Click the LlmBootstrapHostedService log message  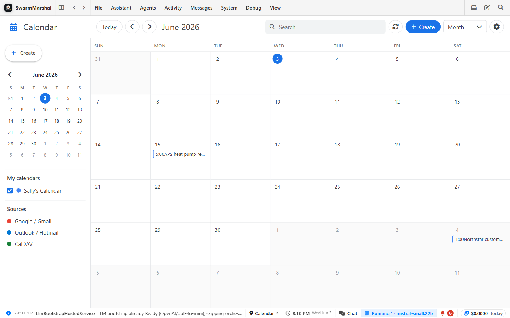click(139, 313)
